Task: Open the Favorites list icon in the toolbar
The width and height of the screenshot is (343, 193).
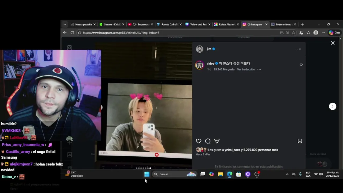Action: coord(308,32)
